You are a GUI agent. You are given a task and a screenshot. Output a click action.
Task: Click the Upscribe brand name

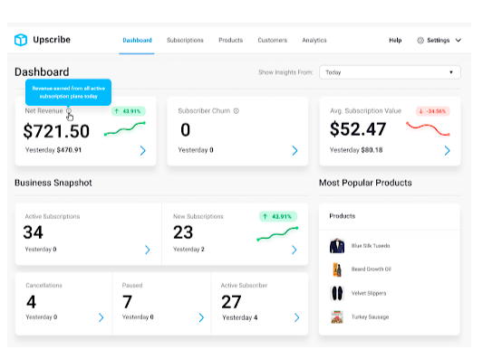(x=52, y=40)
